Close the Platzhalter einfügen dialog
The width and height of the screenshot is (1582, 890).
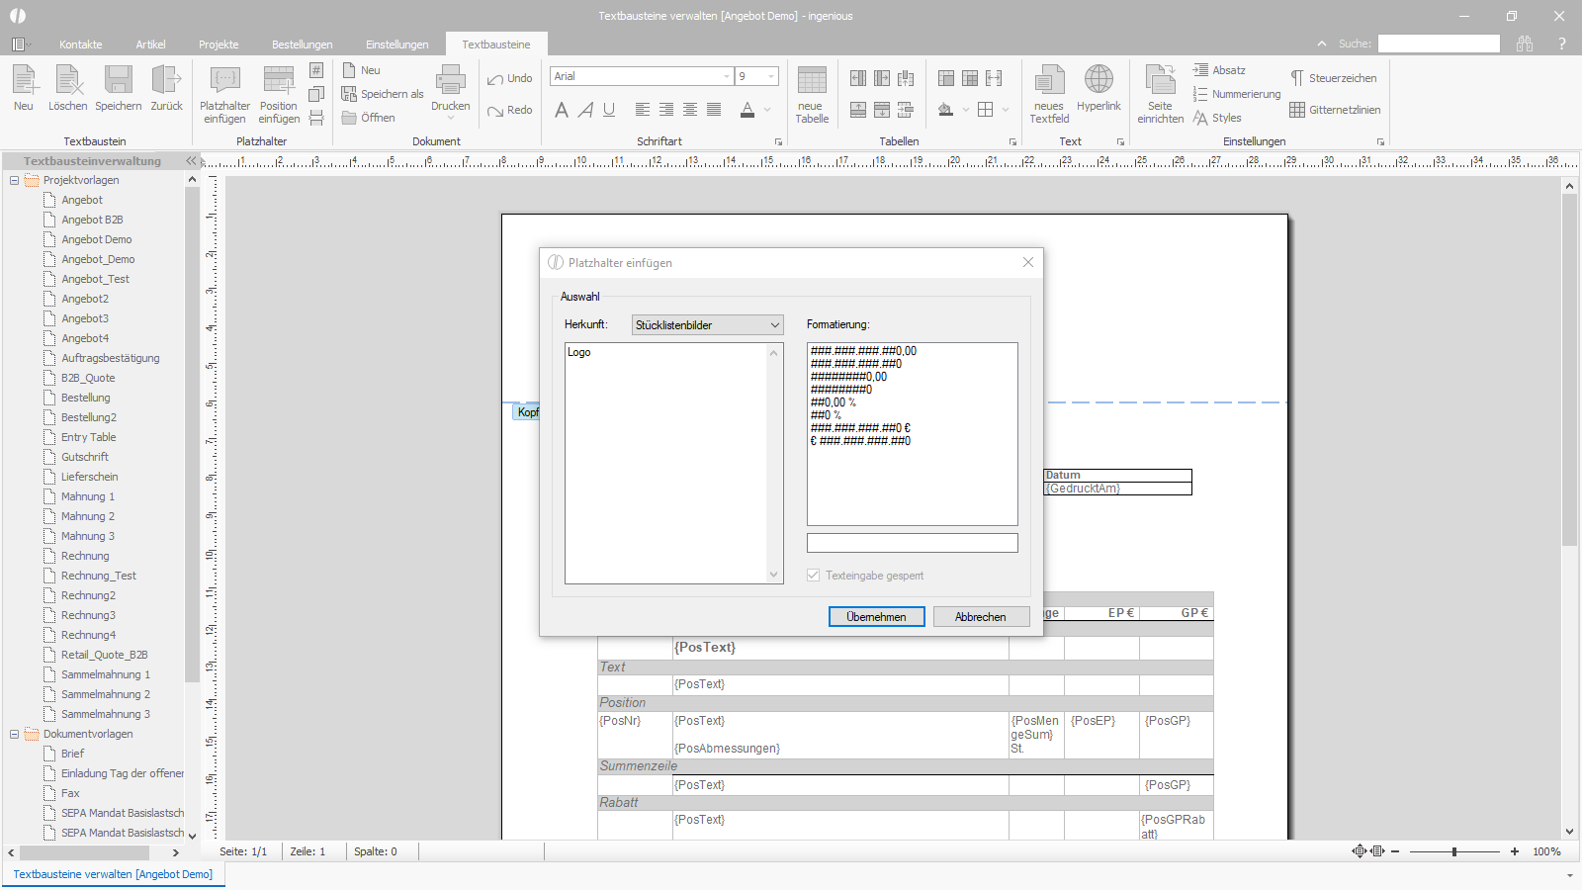pyautogui.click(x=1028, y=262)
